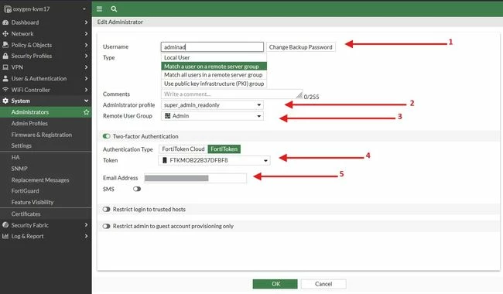Open the oxygen-kvm17 device dropdown arrow
Screen dimensions: 503x294
pyautogui.click(x=84, y=9)
